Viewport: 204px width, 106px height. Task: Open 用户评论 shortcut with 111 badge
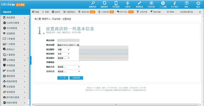point(125,12)
